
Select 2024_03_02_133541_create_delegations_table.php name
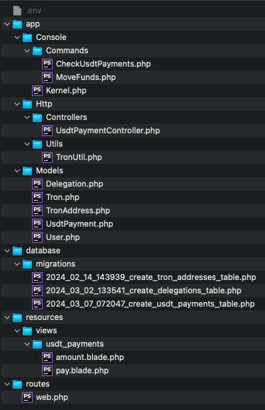pyautogui.click(x=144, y=291)
